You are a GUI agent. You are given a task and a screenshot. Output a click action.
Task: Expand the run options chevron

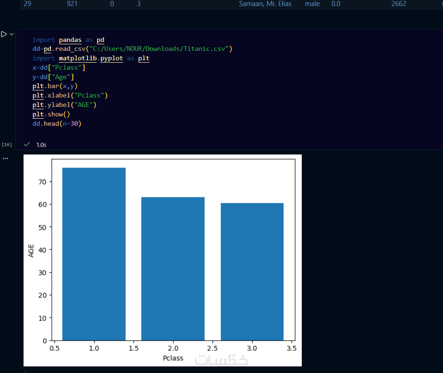(x=12, y=34)
